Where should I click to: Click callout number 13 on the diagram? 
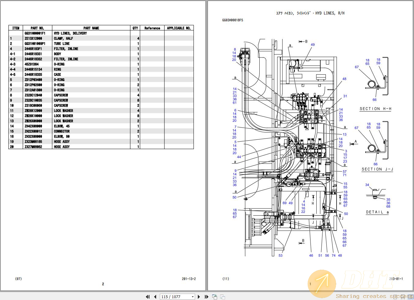[344, 135]
